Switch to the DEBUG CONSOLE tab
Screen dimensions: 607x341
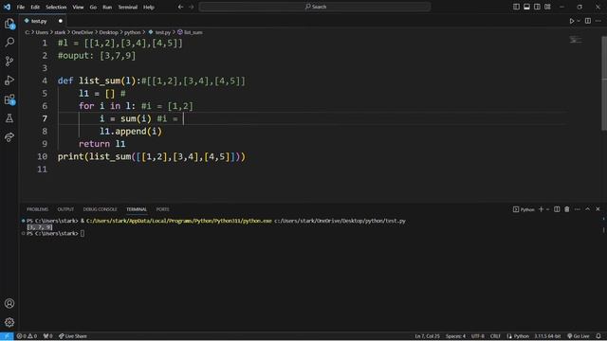(x=100, y=209)
